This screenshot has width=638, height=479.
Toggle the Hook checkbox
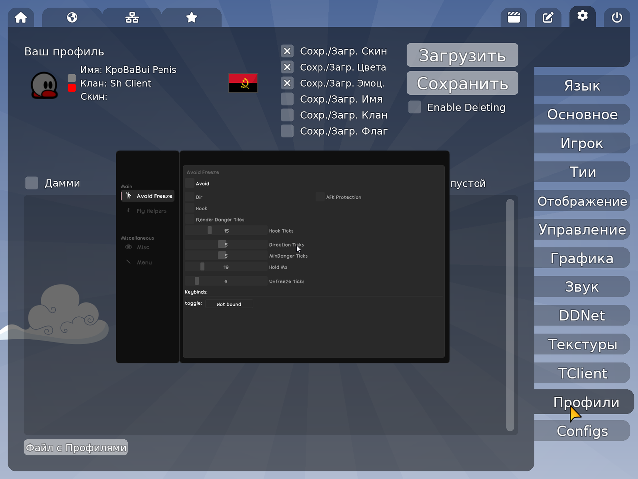click(x=190, y=208)
